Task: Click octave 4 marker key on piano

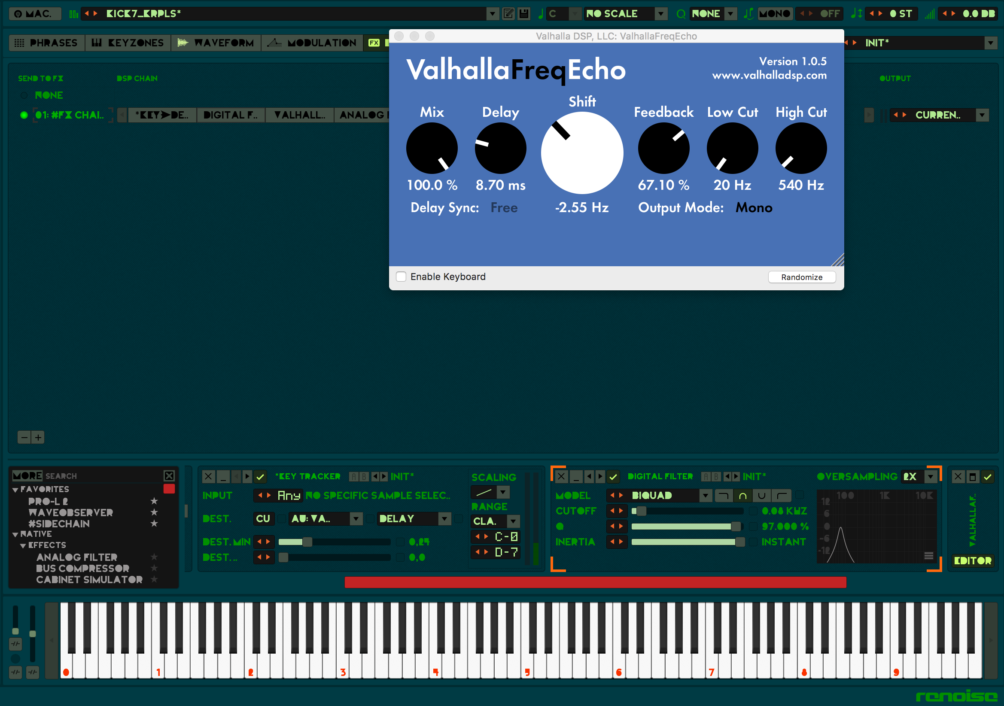Action: tap(435, 673)
